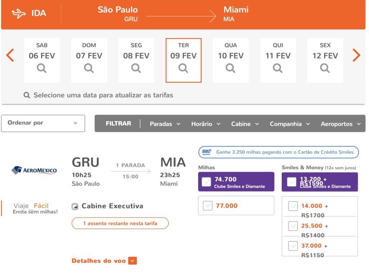Viewport: 369px width, 278px height.
Task: Select the 14.000 + R$1700 fare checkbox
Action: (x=293, y=206)
